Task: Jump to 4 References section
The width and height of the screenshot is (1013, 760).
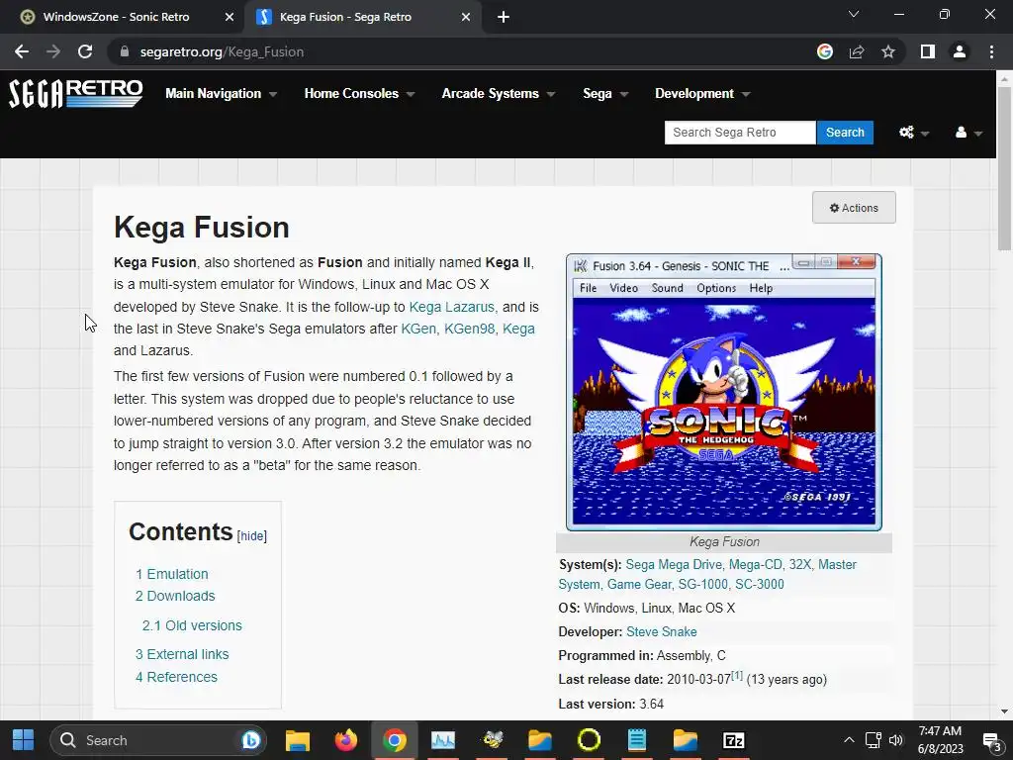Action: (176, 677)
